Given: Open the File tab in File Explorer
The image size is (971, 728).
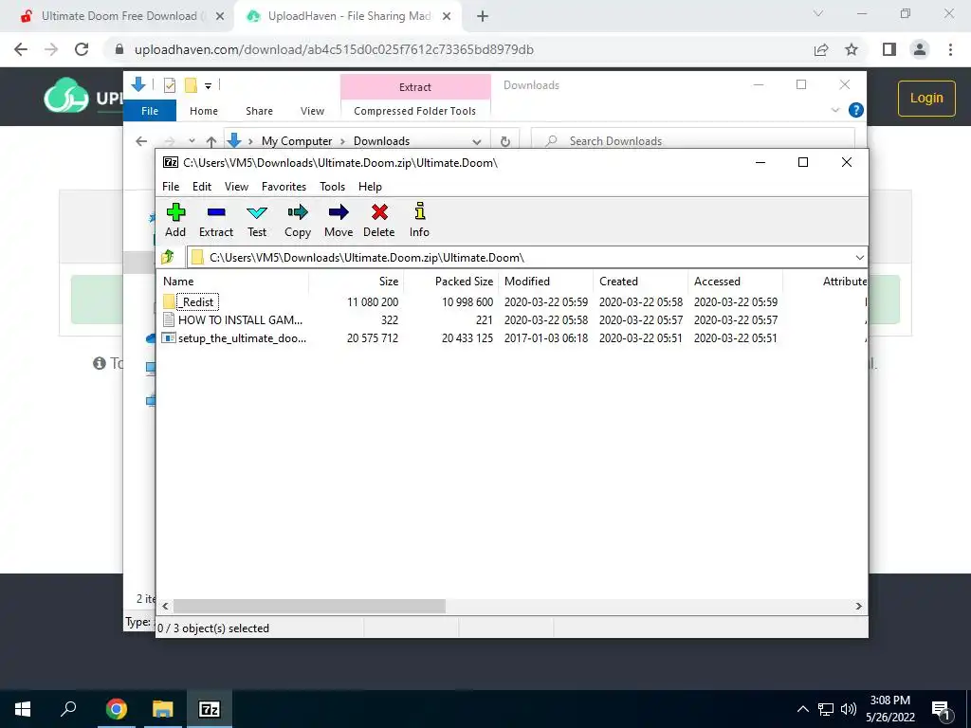Looking at the screenshot, I should point(150,111).
